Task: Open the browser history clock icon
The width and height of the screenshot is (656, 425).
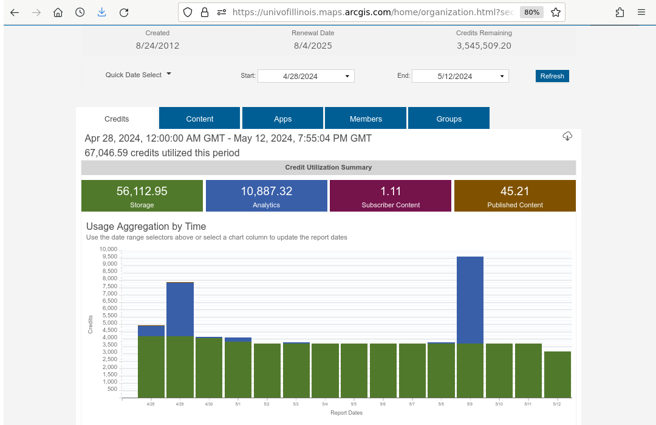Action: click(80, 12)
